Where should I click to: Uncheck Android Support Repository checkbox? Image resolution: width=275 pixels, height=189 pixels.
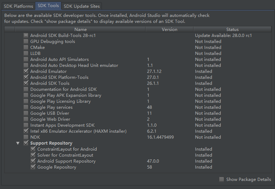tap(33, 161)
